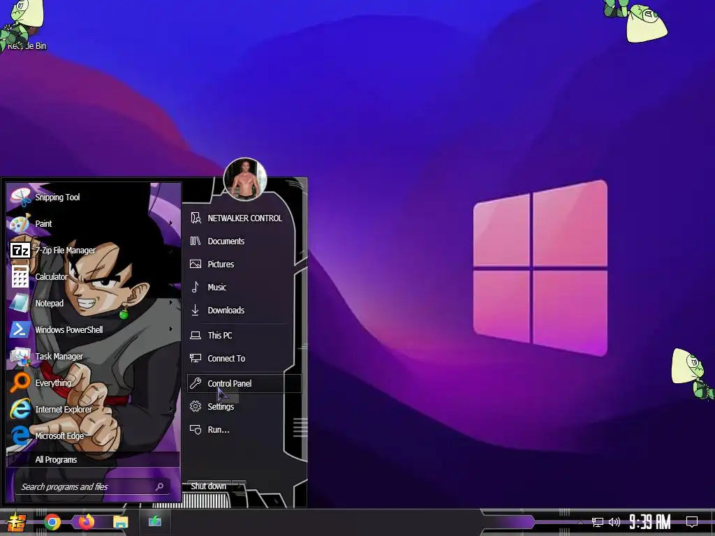Screen dimensions: 715x536
Task: Click the user account picture
Action: point(245,179)
